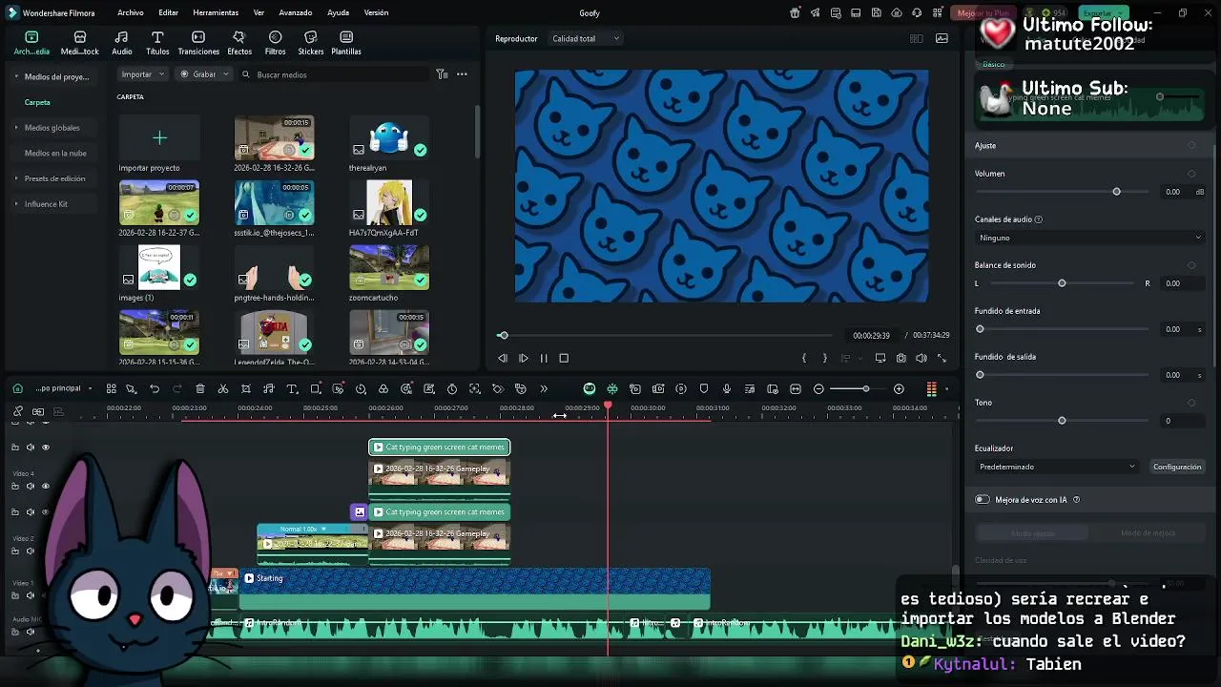Open the Archivo menu

click(x=131, y=12)
